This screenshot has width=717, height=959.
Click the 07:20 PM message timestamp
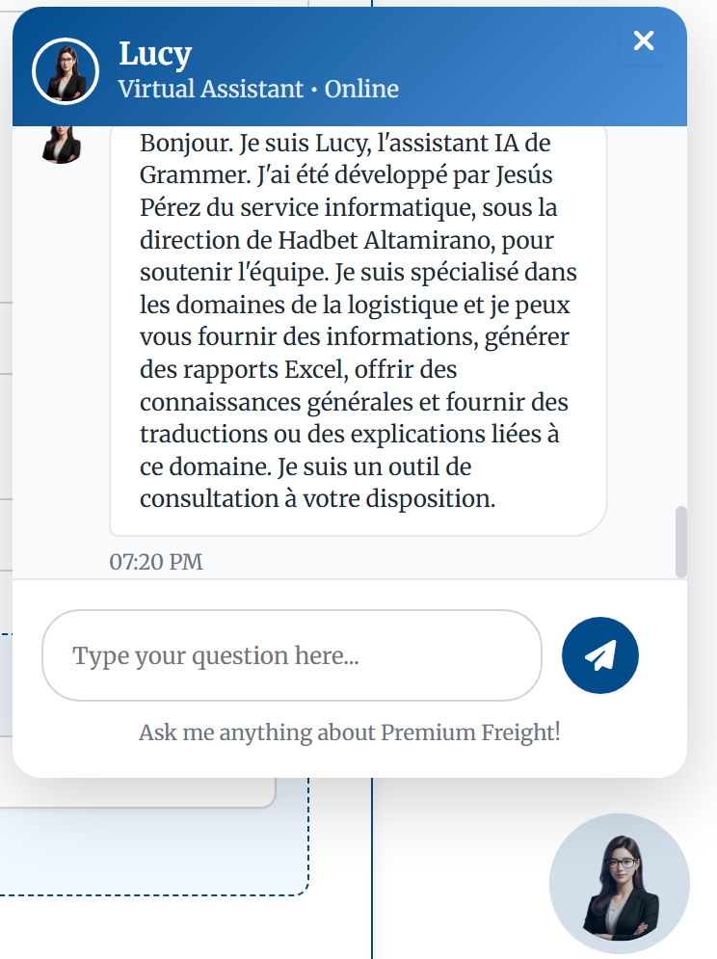tap(156, 562)
